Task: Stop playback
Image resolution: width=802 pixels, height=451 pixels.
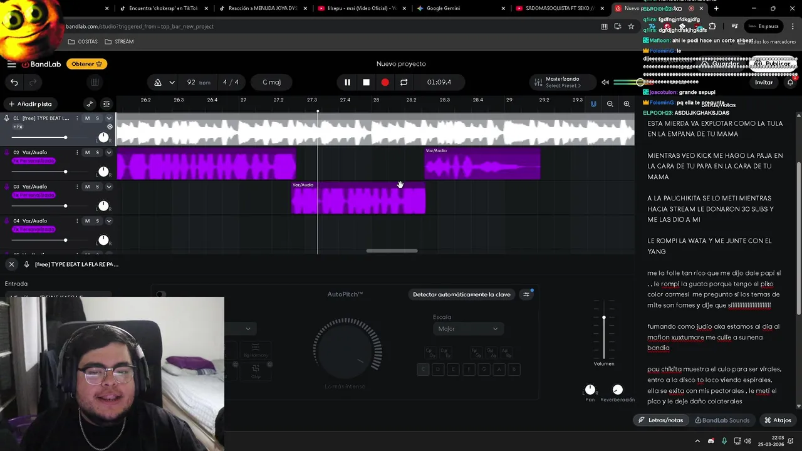Action: pyautogui.click(x=366, y=82)
